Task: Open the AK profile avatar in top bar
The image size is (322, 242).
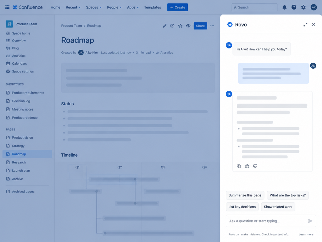Action: 314,8
